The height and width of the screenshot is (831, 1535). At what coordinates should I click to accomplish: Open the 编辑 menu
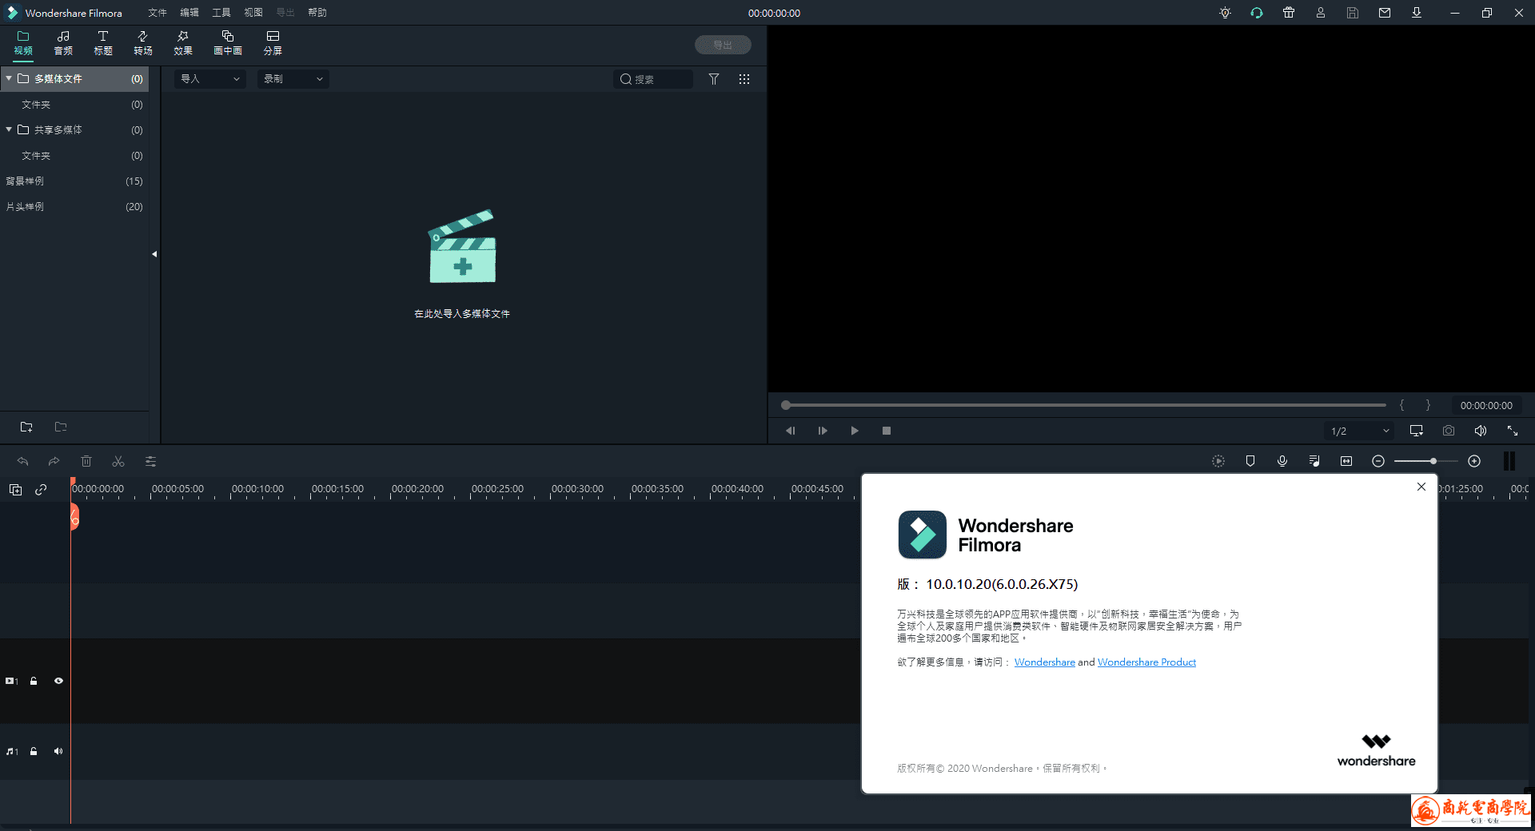pos(189,13)
